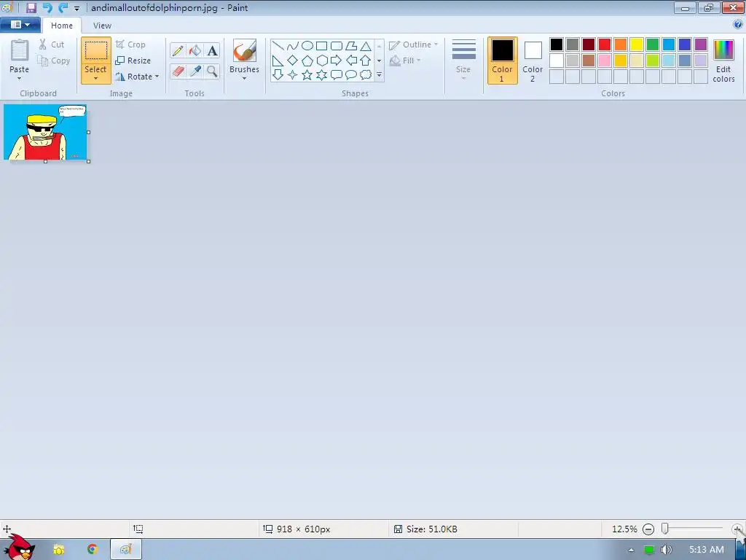Choose the Oval shape

tap(307, 46)
